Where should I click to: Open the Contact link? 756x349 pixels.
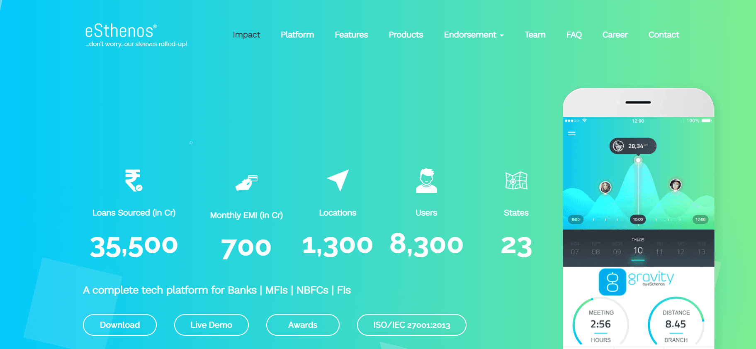[x=664, y=35]
